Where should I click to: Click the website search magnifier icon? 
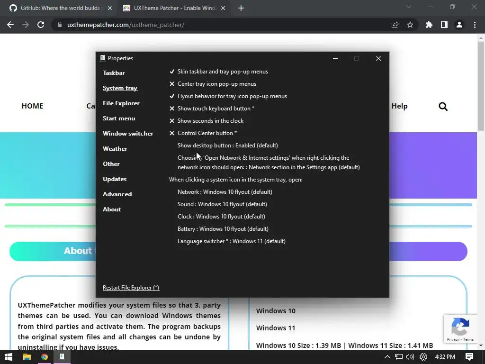coord(443,107)
